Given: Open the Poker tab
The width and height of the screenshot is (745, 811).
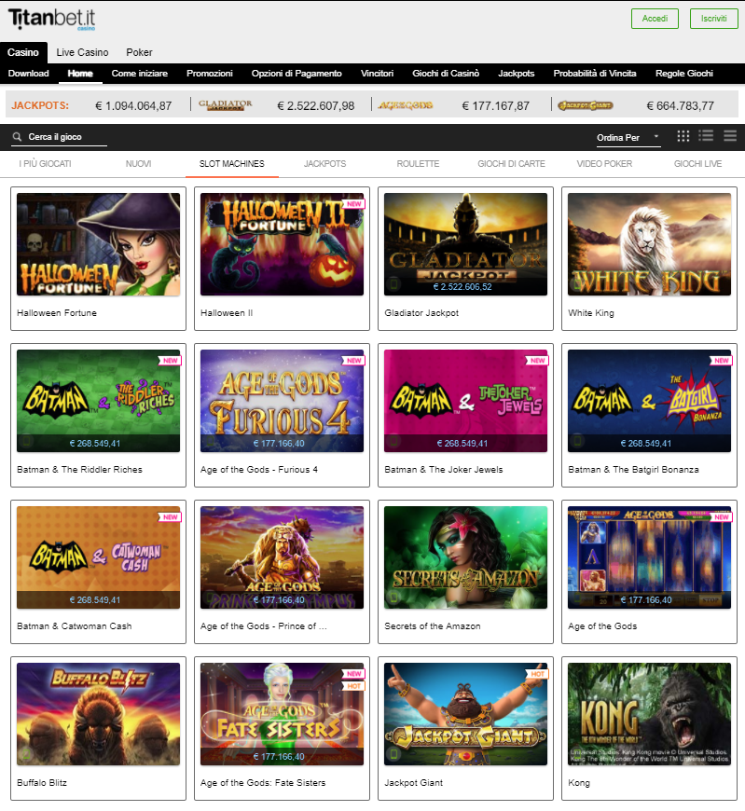Looking at the screenshot, I should click(x=139, y=52).
